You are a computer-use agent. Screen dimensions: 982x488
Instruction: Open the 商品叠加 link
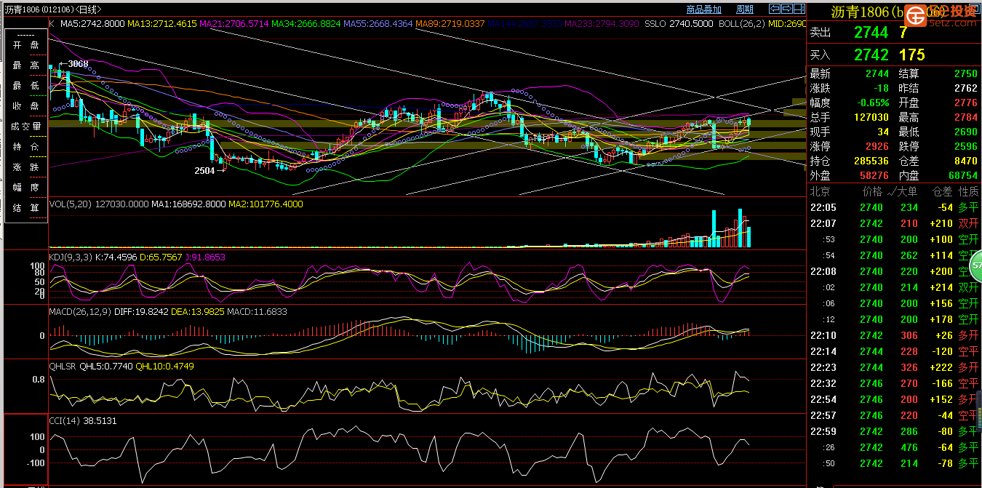703,10
